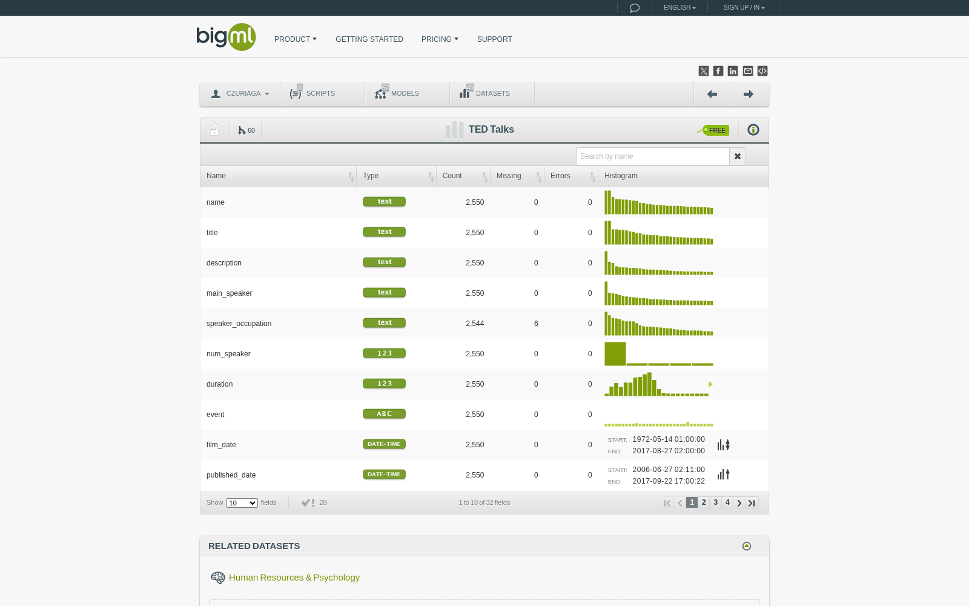Click film_date histogram expand icon
The width and height of the screenshot is (969, 606).
click(724, 445)
